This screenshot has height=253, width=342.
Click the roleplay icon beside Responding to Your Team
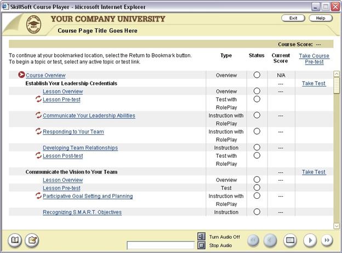point(38,131)
